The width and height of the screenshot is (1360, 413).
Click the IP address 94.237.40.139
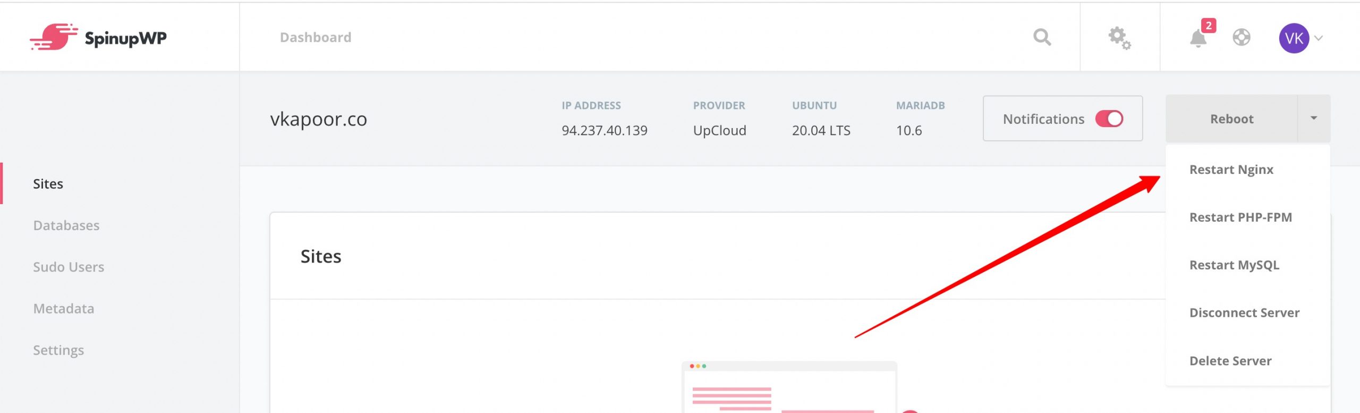coord(605,131)
